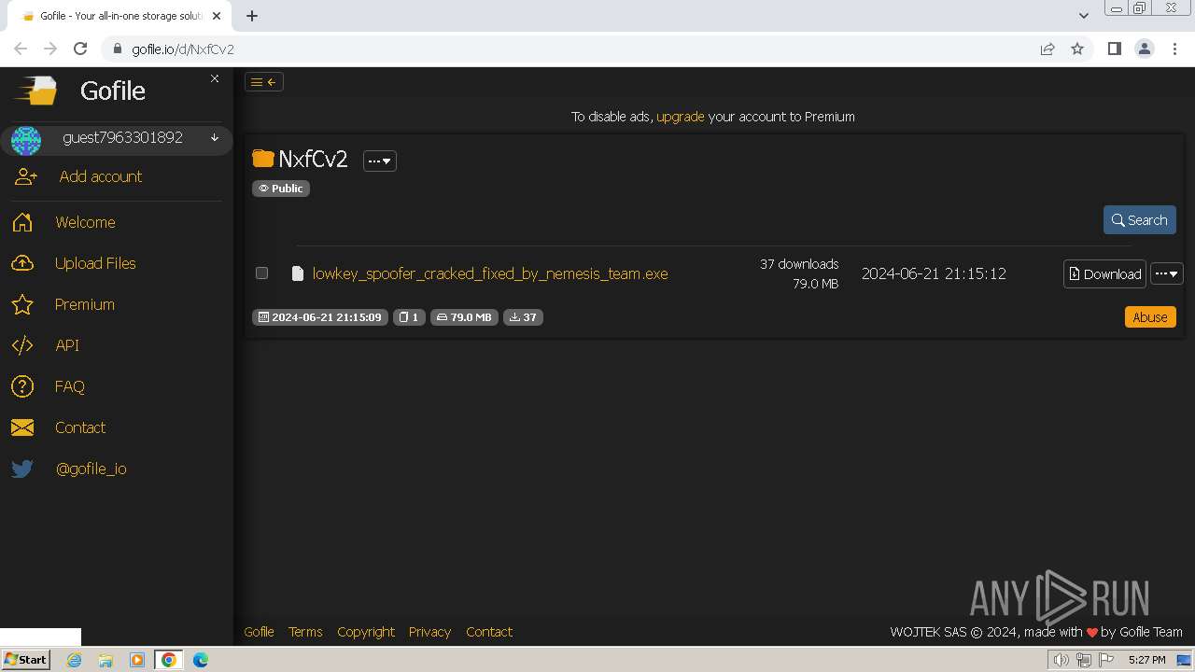Open the file options dropdown beside Download
1195x672 pixels.
(1167, 273)
